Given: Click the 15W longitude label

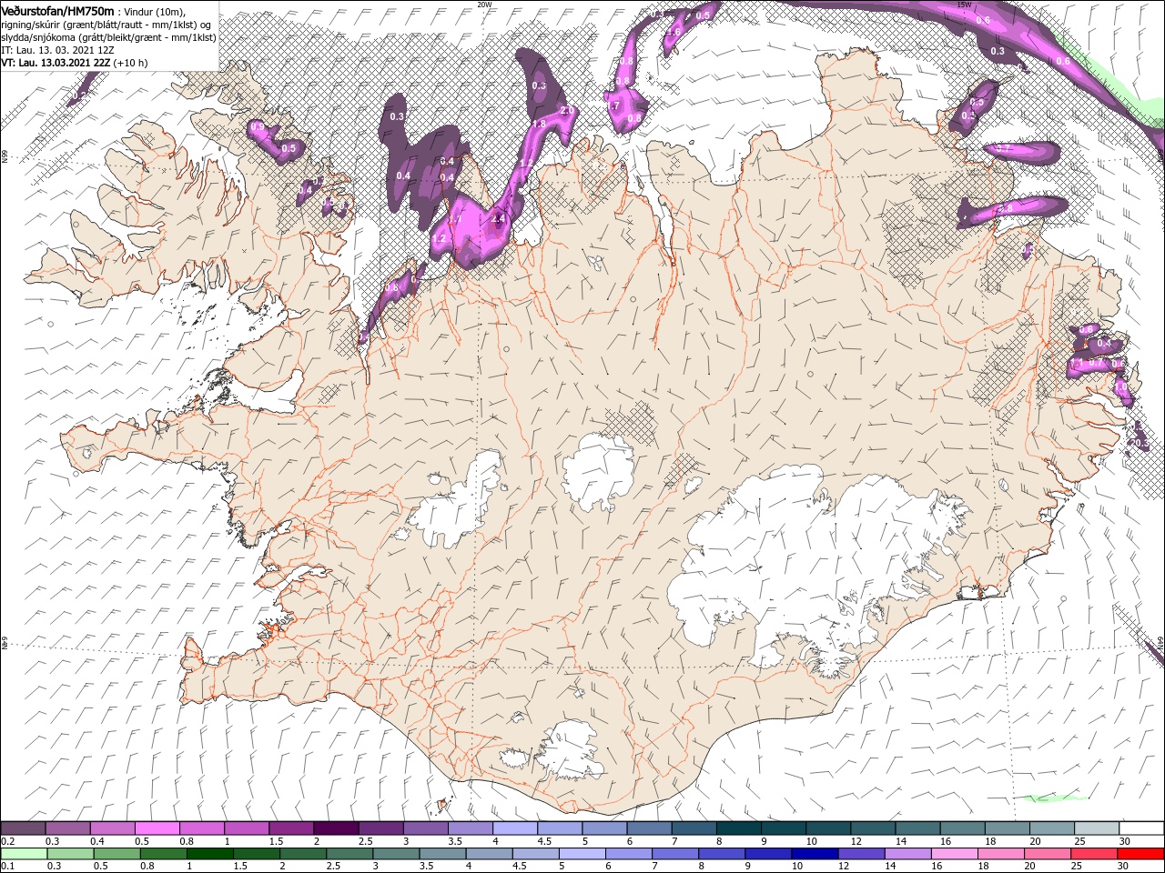Looking at the screenshot, I should pyautogui.click(x=966, y=5).
